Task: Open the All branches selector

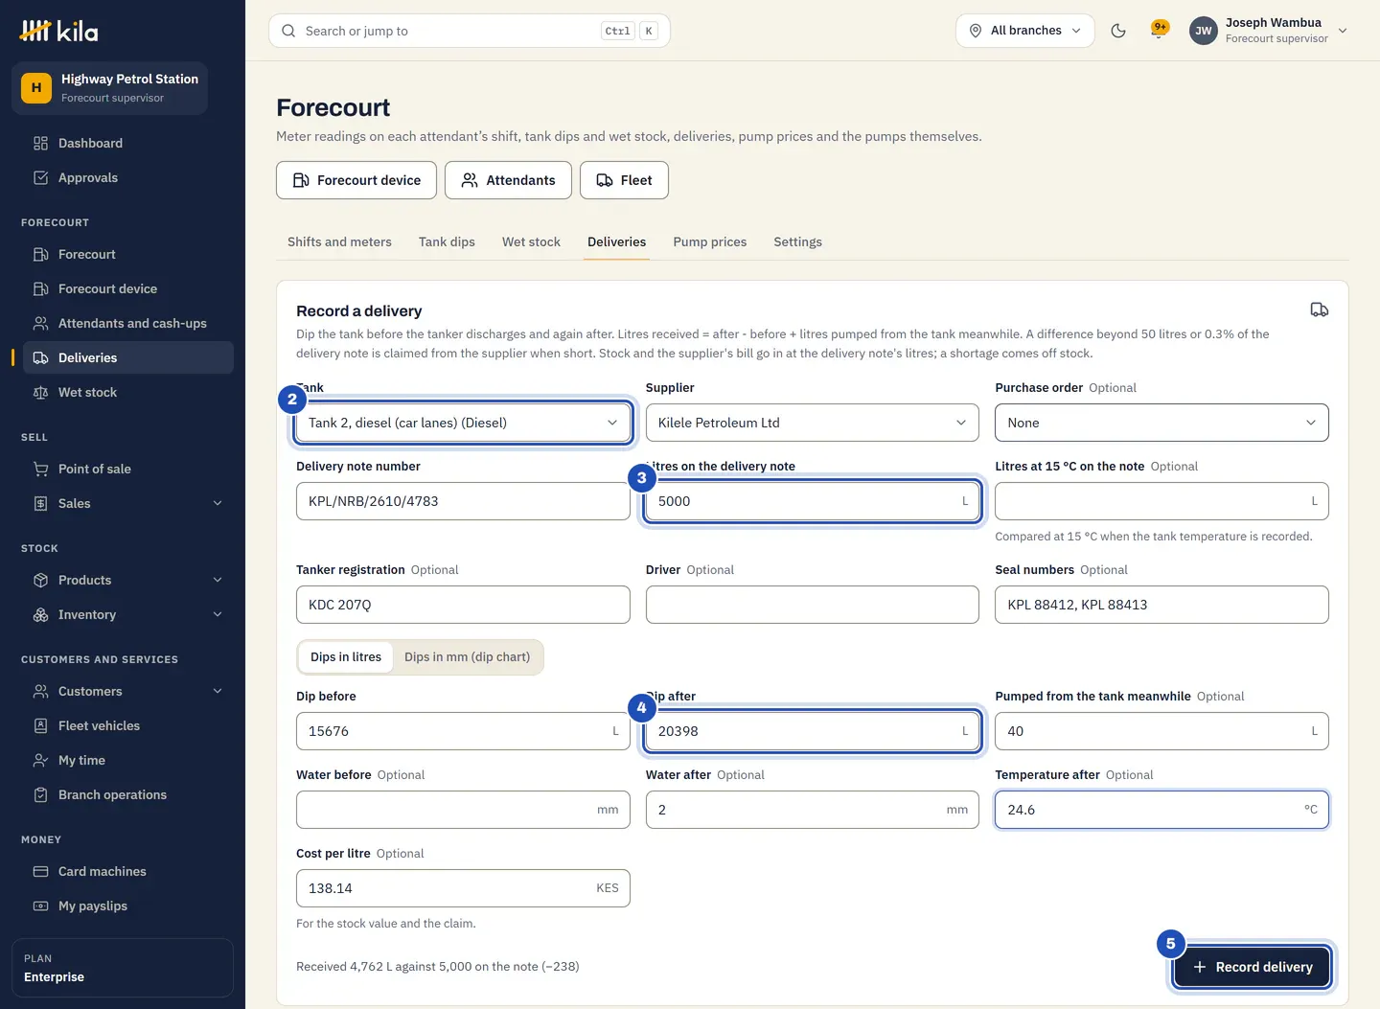Action: [x=1024, y=31]
